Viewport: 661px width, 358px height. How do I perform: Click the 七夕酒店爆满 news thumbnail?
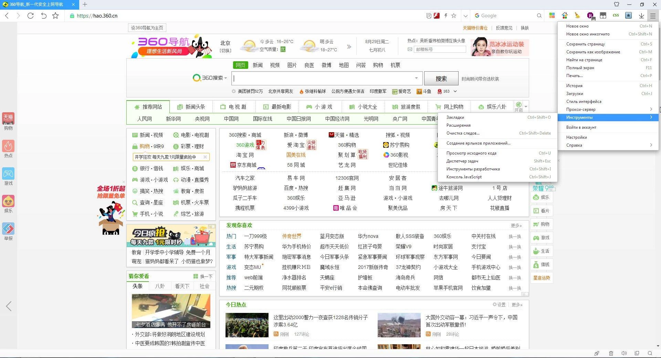(171, 311)
